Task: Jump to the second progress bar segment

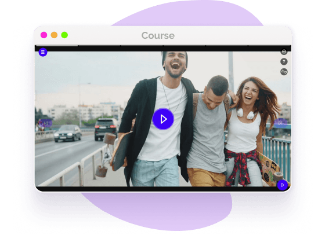Action: pos(99,46)
